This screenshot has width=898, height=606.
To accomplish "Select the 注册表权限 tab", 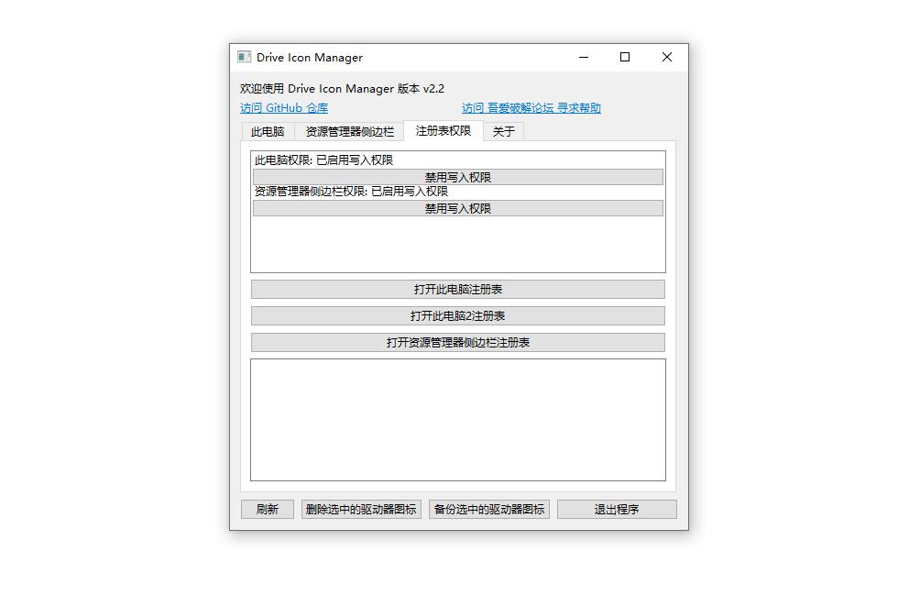I will coord(444,130).
